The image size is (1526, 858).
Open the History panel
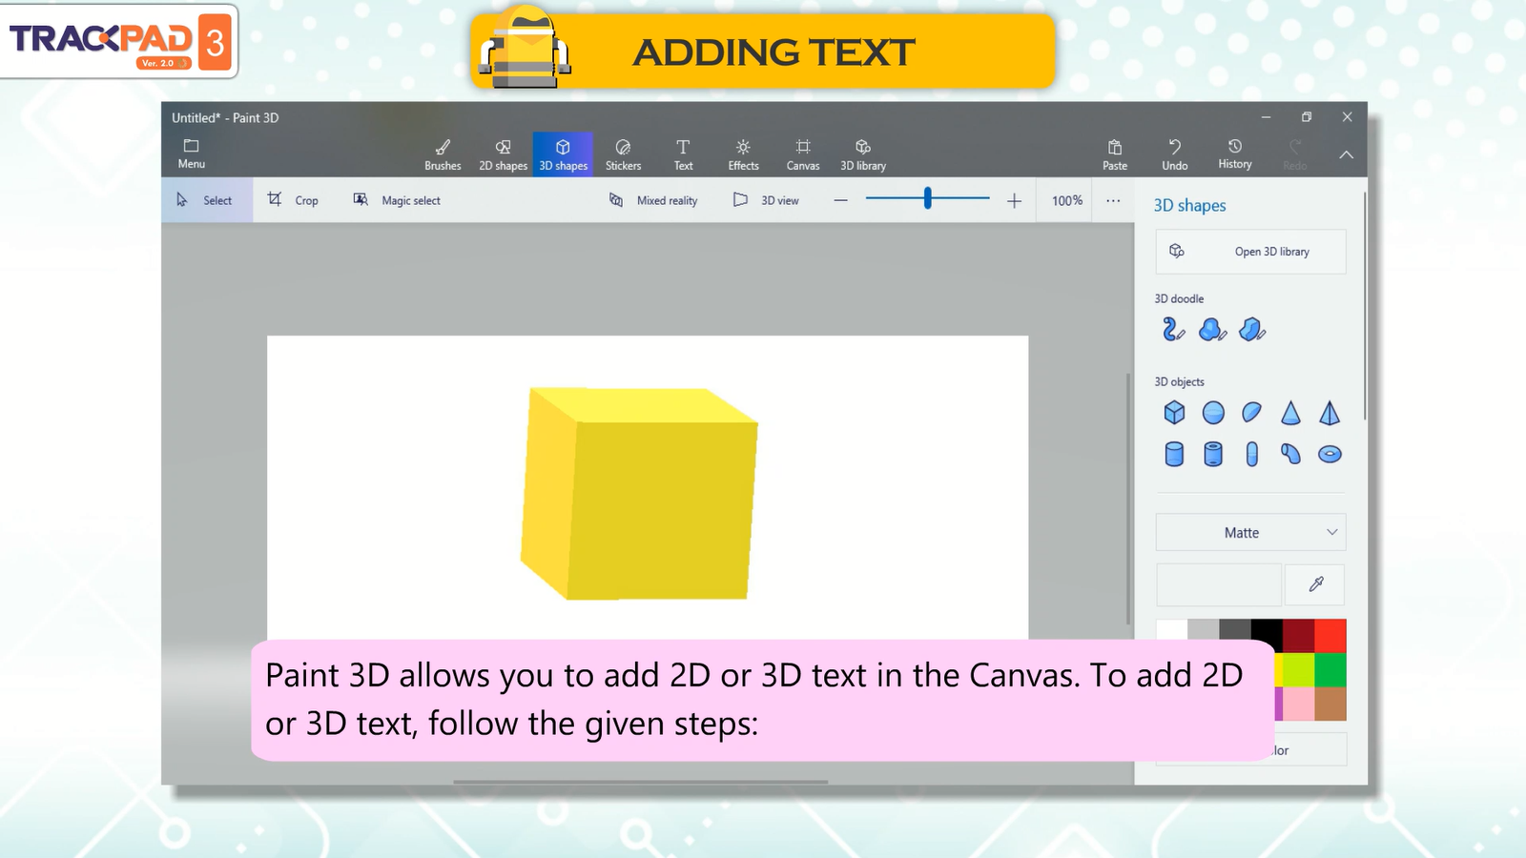(x=1235, y=153)
